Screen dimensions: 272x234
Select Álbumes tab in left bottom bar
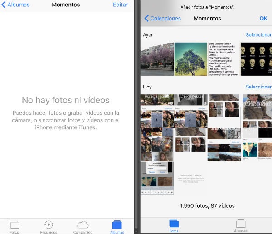pos(117,227)
